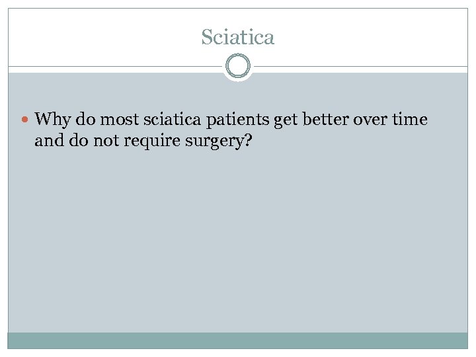Click the bullet marker before 'Why'

(x=26, y=120)
